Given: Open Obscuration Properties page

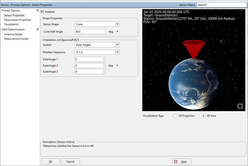Looking at the screenshot, I should 17,20.
